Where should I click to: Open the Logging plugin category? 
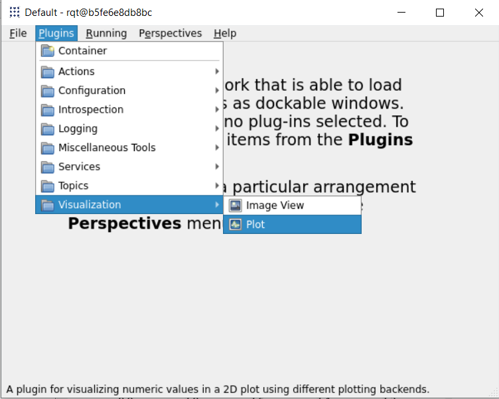click(129, 129)
